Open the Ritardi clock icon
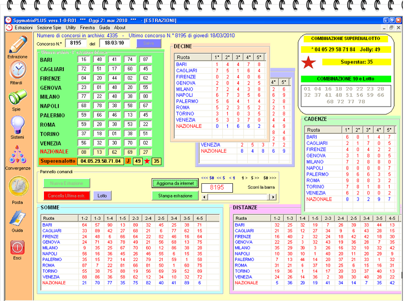 click(17, 69)
